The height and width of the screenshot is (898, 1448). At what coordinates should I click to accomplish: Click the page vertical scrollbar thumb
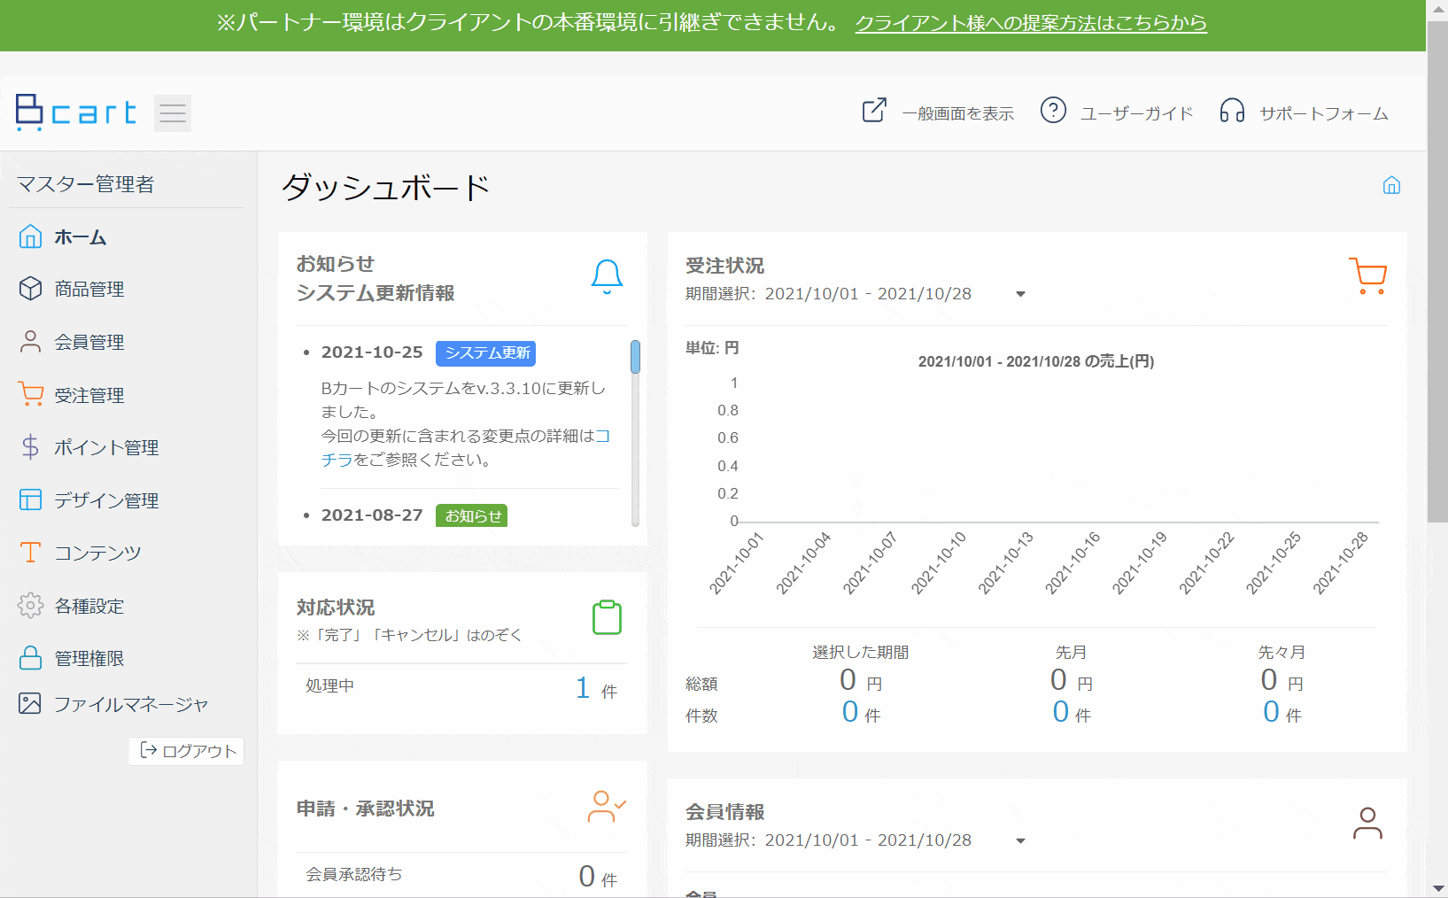pyautogui.click(x=1437, y=271)
